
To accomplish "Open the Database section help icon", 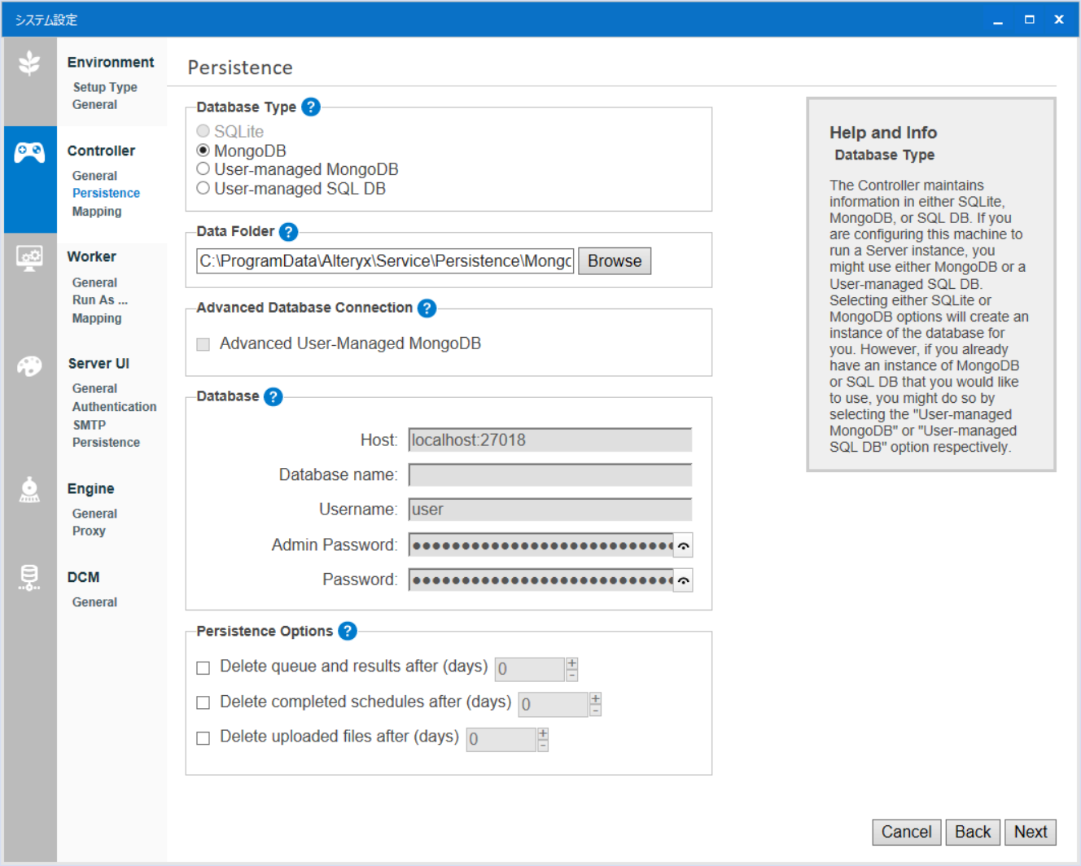I will pos(273,396).
